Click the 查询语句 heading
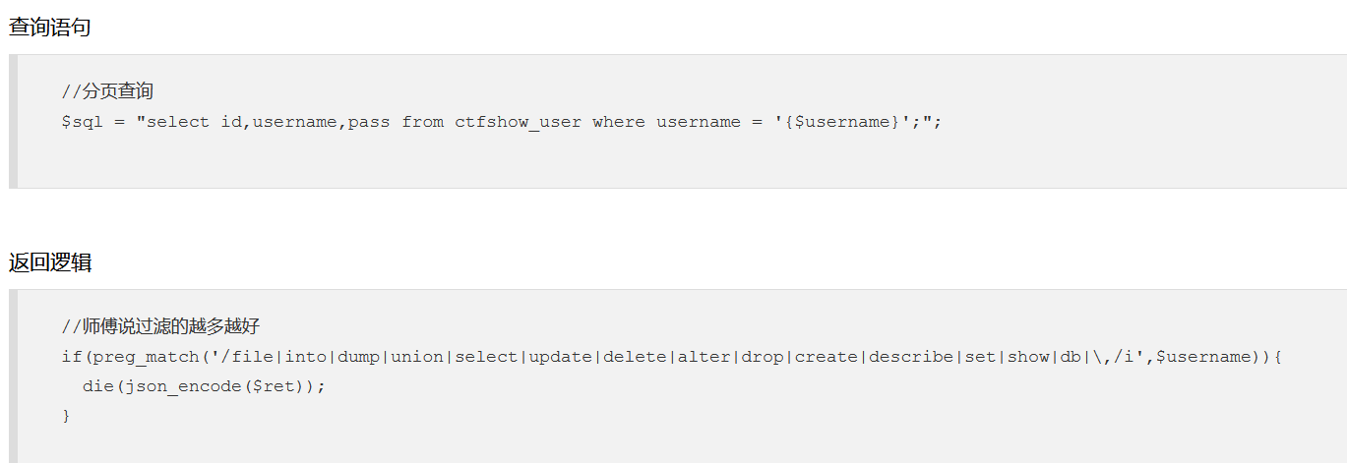Screen dimensions: 1347x463 (50, 28)
